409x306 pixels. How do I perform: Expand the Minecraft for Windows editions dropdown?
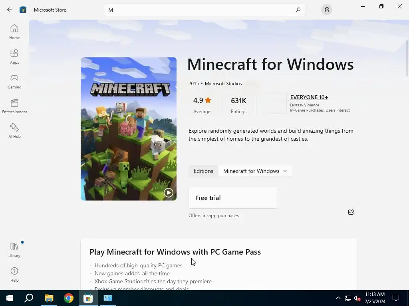coord(255,171)
